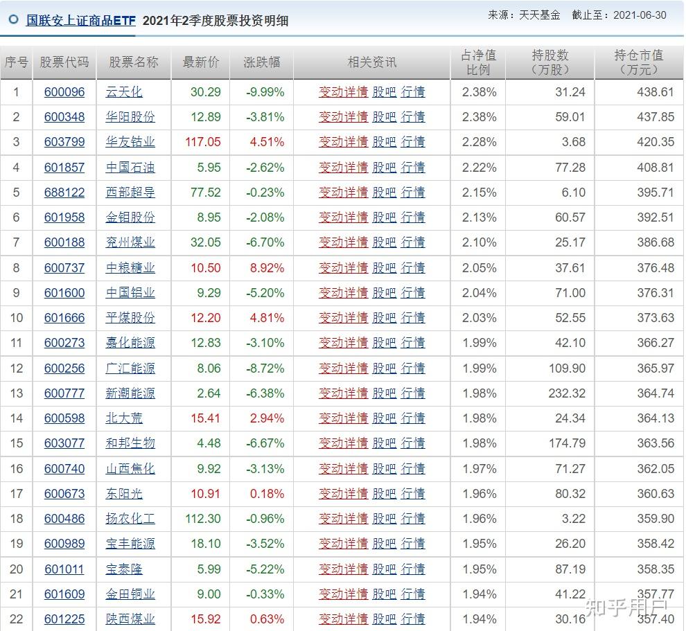Open 股吧 for the 中粮糖业 row

385,267
